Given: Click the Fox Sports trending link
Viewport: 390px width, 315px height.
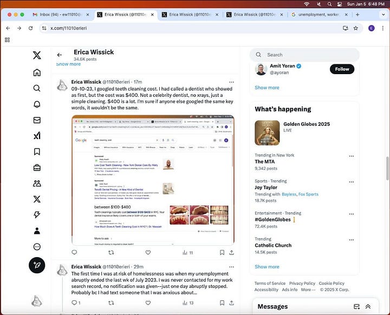Looking at the screenshot, I should [x=308, y=194].
